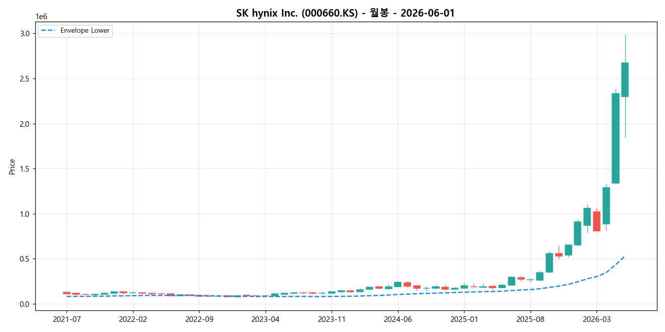Click the 2026-03 x-axis tick label
The image size is (665, 332).
(596, 319)
